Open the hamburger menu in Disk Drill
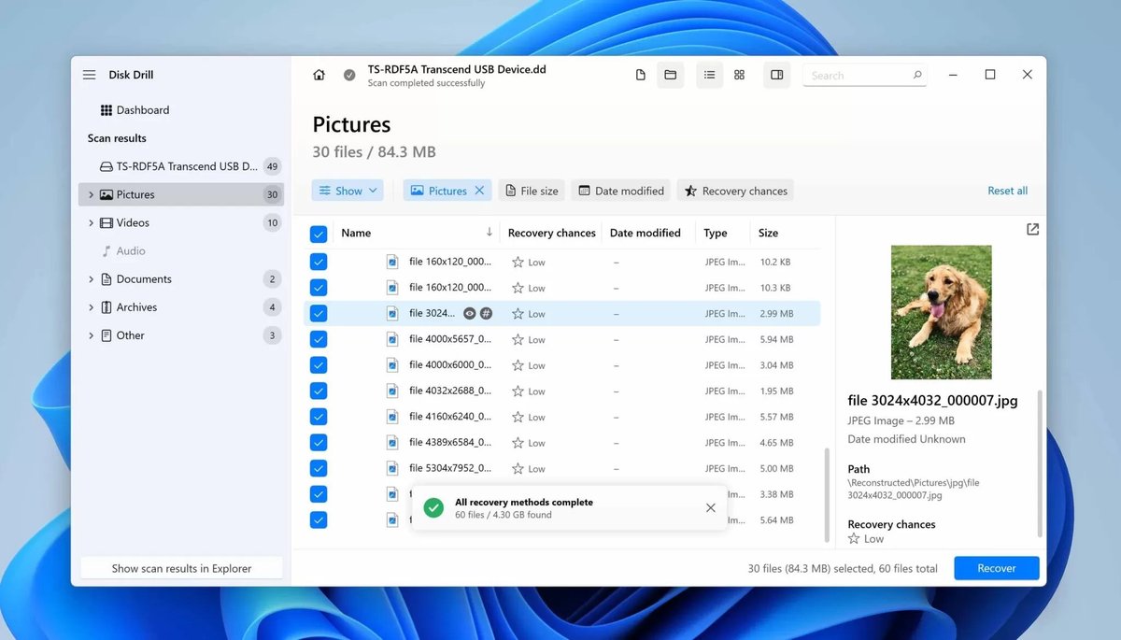This screenshot has height=640, width=1121. tap(89, 75)
